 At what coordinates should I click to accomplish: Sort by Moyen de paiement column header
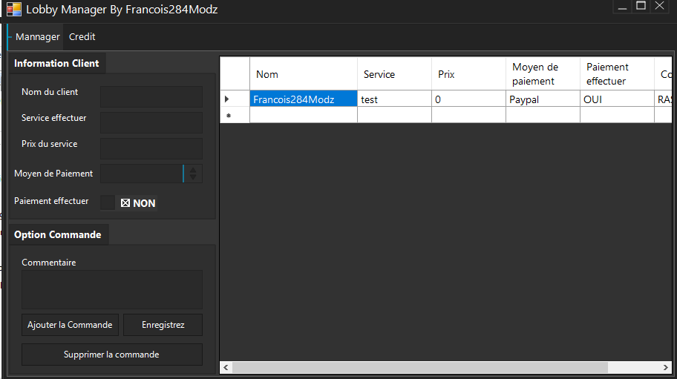543,74
